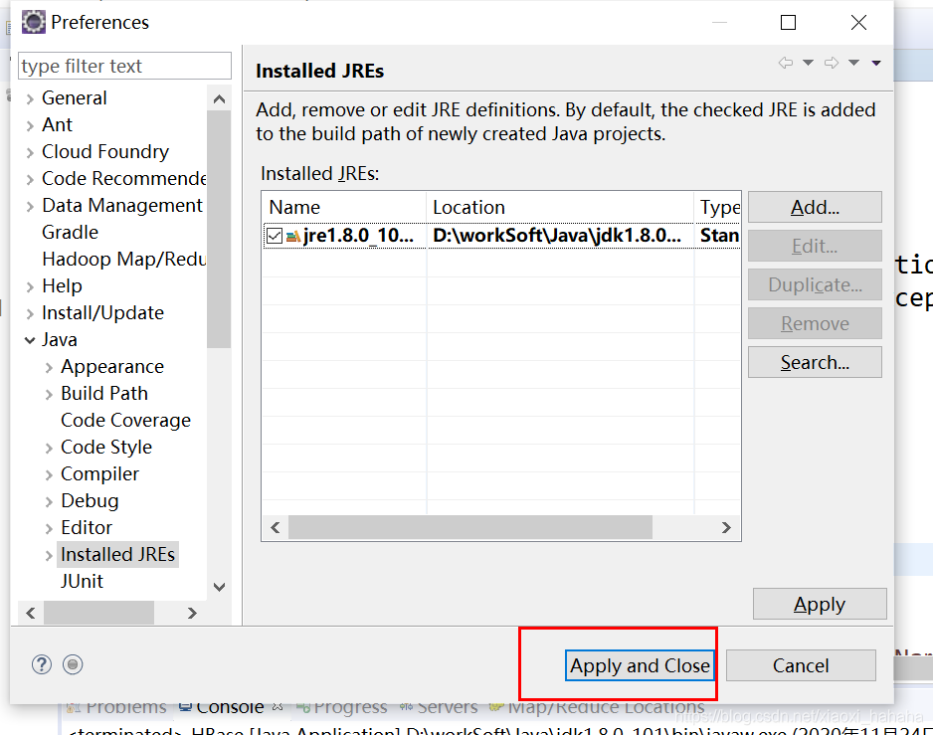This screenshot has width=933, height=735.
Task: Click the back navigation arrow icon
Action: point(786,62)
